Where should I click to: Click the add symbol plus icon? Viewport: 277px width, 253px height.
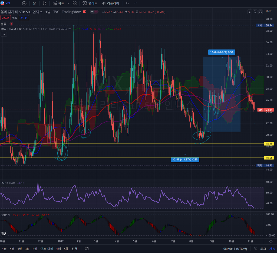click(x=24, y=3)
